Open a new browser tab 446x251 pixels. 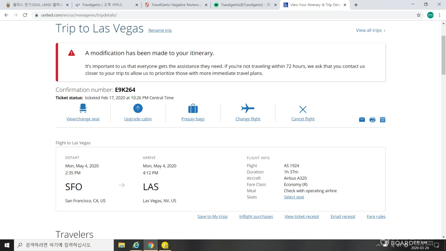(356, 5)
